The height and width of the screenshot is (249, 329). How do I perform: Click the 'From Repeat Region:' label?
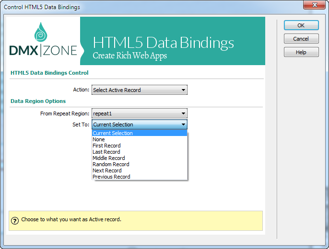pos(65,113)
